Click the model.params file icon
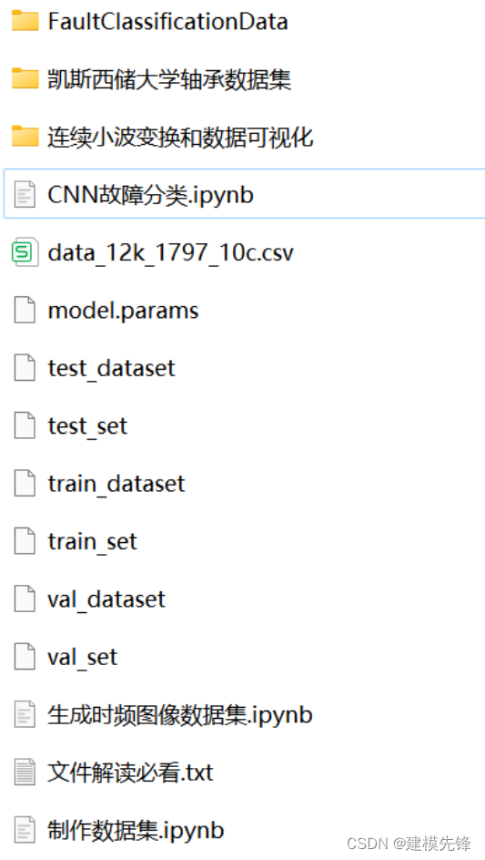The width and height of the screenshot is (485, 860). click(x=25, y=311)
